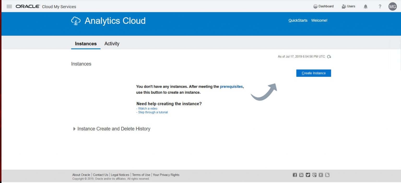The image size is (401, 183).
Task: Open the help question mark
Action: click(x=380, y=6)
